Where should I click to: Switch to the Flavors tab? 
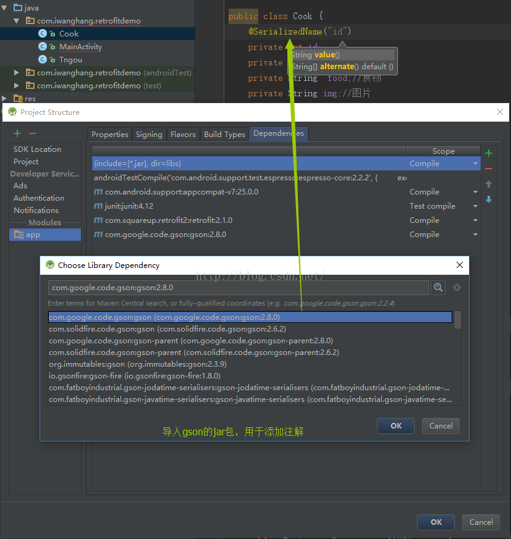pos(183,134)
